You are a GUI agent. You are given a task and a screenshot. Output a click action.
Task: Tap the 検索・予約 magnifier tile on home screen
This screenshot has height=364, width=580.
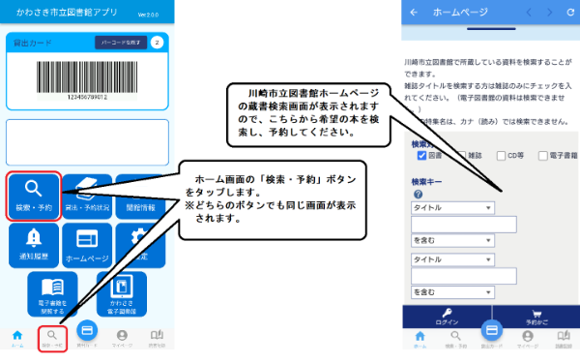(x=34, y=197)
